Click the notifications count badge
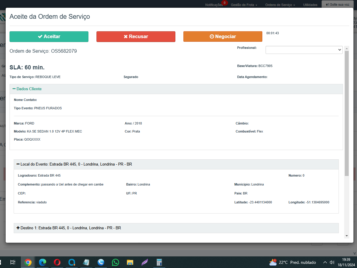 (225, 3)
